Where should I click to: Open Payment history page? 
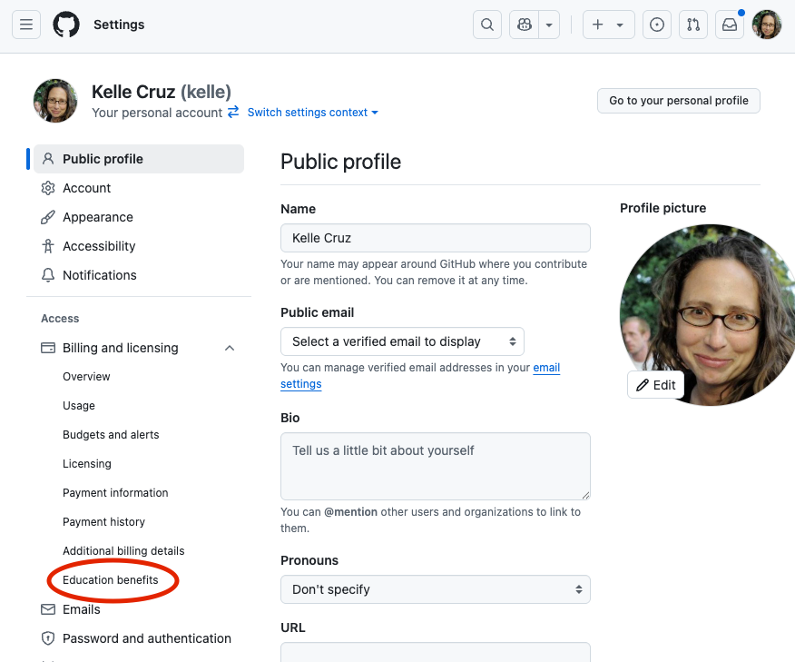point(103,521)
